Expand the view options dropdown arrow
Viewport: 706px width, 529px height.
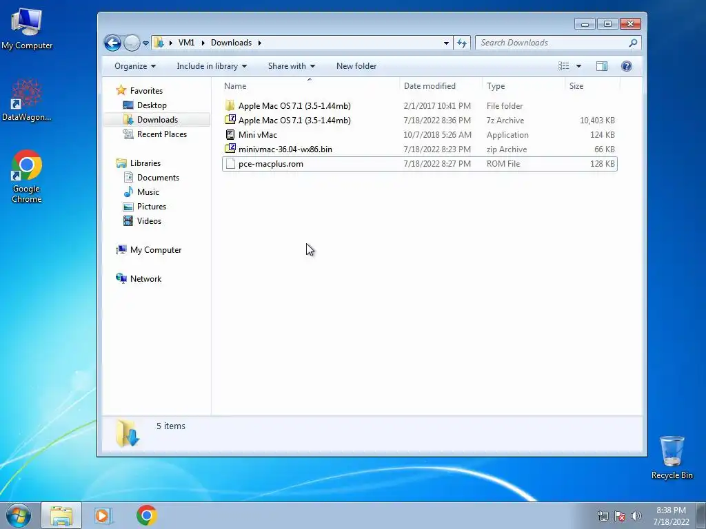click(578, 66)
